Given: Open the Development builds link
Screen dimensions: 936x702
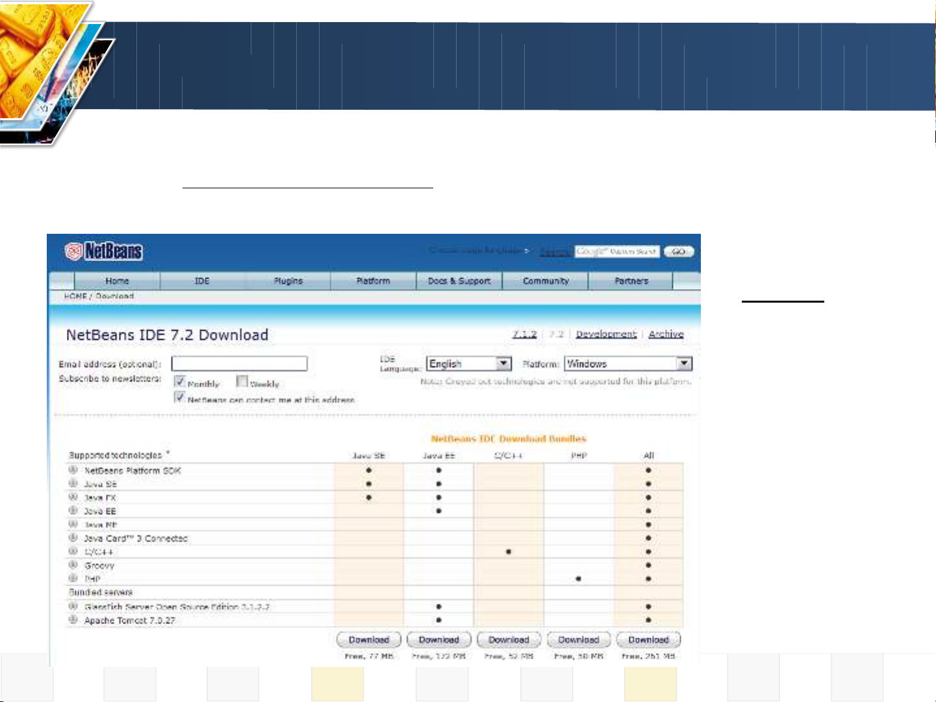Looking at the screenshot, I should pos(606,334).
